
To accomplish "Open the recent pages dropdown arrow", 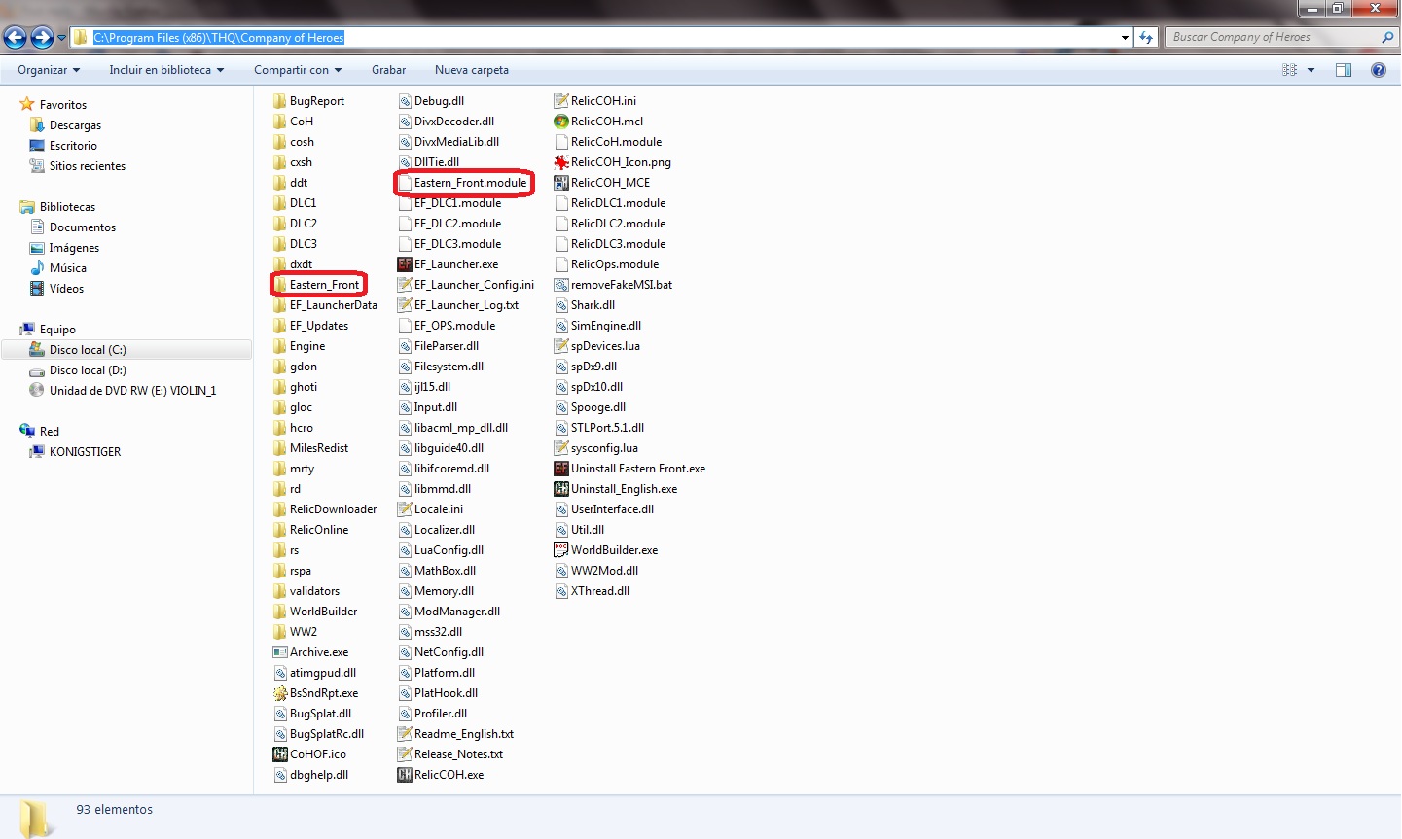I will pyautogui.click(x=62, y=38).
